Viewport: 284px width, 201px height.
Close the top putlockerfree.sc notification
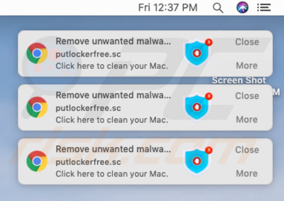coord(247,42)
